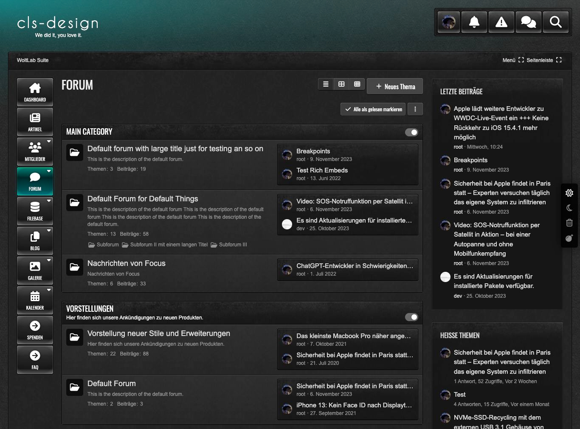The height and width of the screenshot is (429, 580).
Task: Expand the Mitglieder menu dropdown arrow
Action: tap(49, 141)
